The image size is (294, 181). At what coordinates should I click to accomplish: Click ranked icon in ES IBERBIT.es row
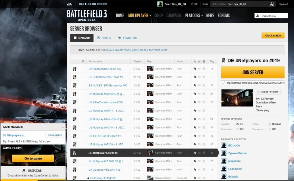(195, 136)
